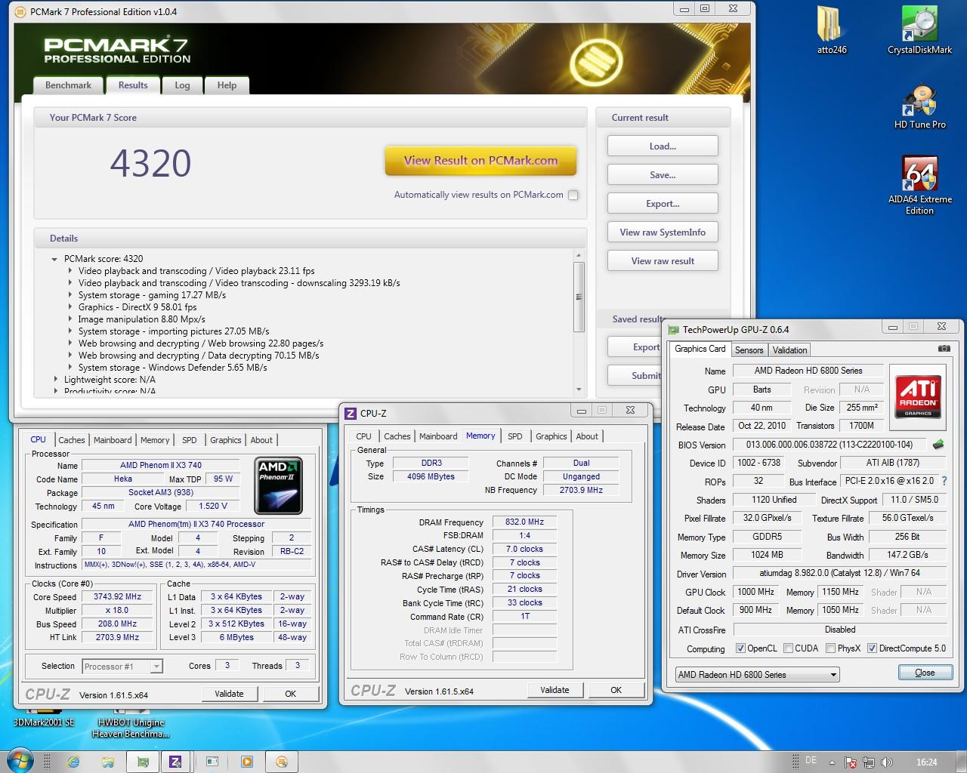This screenshot has height=773, width=967.
Task: Open the Log tab in PCMark 7
Action: [182, 85]
